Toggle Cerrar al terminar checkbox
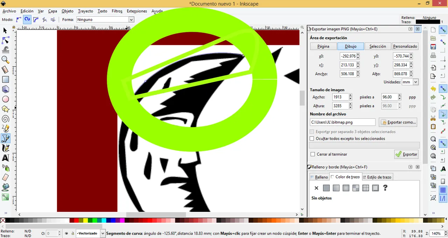Screen dimensions: 448x238 click(313, 154)
